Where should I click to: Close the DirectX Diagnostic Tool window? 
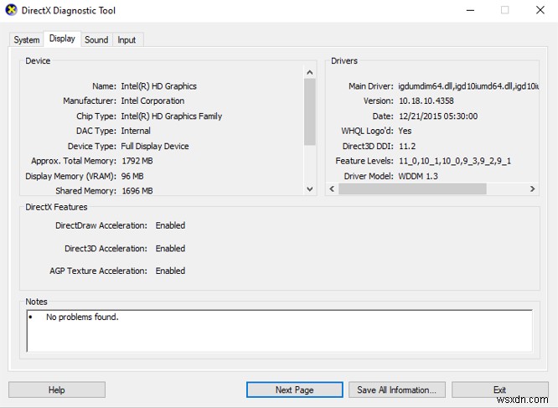[540, 10]
